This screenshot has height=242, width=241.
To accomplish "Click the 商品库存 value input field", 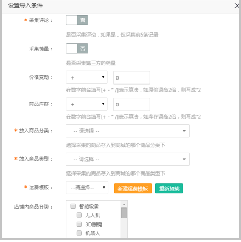I will click(x=132, y=104).
